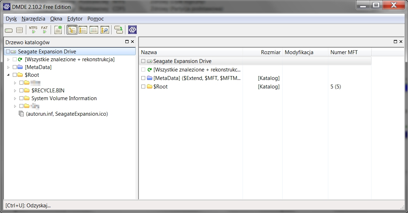Sort by the Rozmiar column header
Screen dimensions: 408x213
[262, 52]
